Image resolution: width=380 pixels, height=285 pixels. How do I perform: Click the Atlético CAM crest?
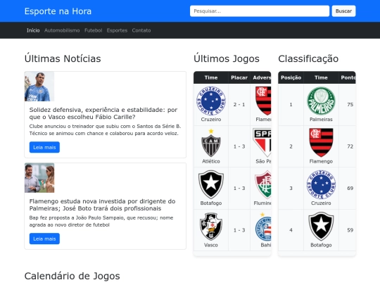pos(211,143)
